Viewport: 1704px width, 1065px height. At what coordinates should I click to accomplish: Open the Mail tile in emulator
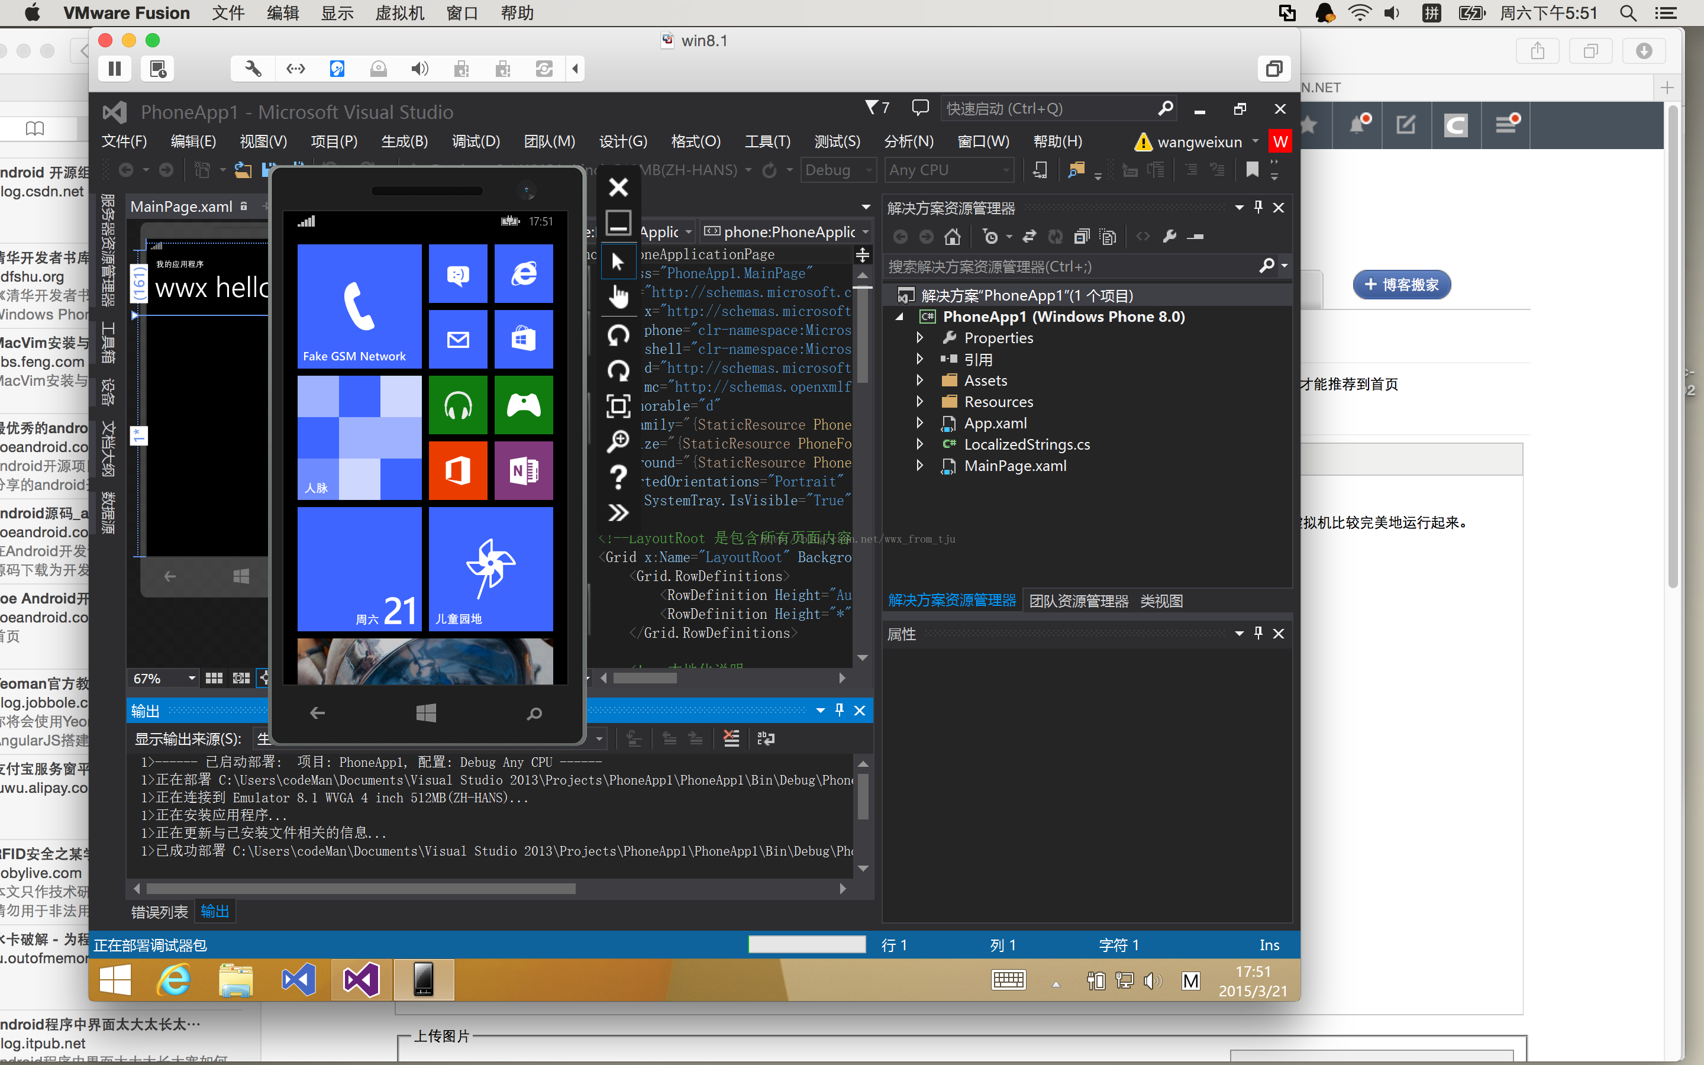(x=458, y=339)
